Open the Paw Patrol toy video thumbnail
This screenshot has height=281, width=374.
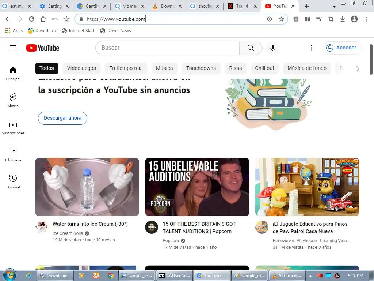click(307, 187)
